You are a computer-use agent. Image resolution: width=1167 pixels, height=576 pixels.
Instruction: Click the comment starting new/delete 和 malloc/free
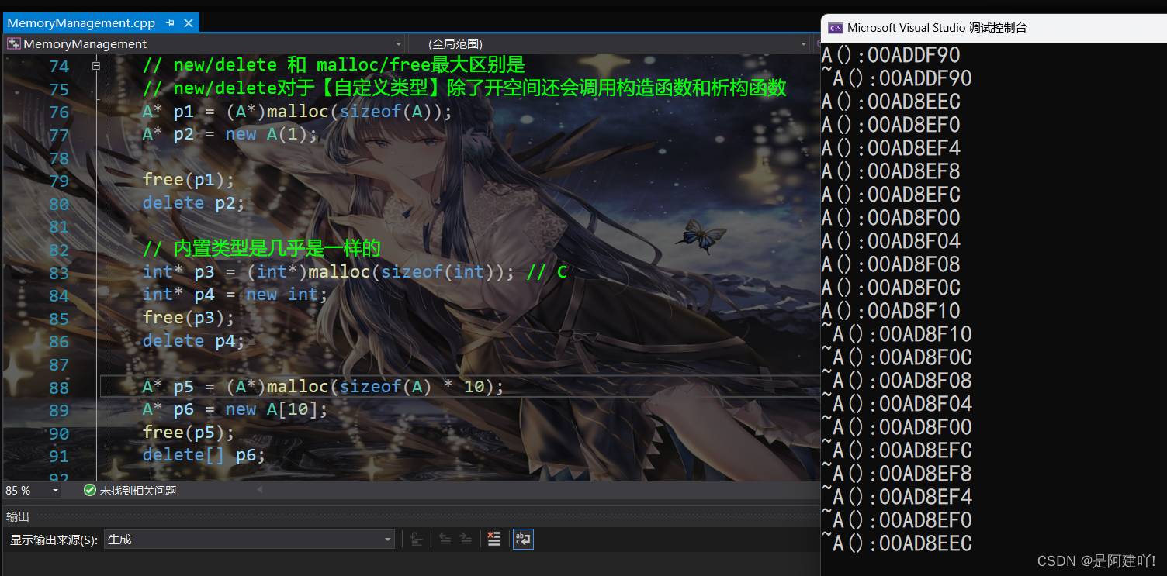(334, 65)
